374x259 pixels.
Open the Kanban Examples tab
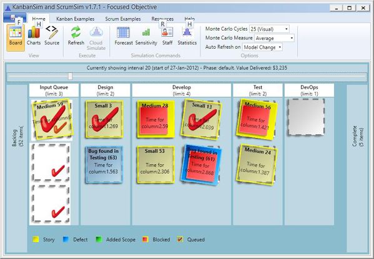[x=76, y=19]
